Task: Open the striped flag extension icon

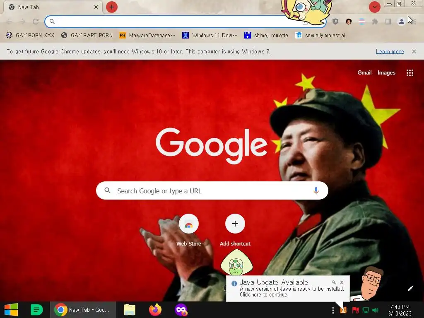Action: [x=362, y=22]
